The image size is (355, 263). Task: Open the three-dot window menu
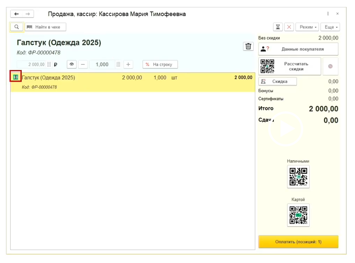pyautogui.click(x=328, y=14)
